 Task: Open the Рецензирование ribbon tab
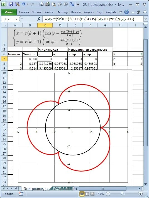(89, 12)
